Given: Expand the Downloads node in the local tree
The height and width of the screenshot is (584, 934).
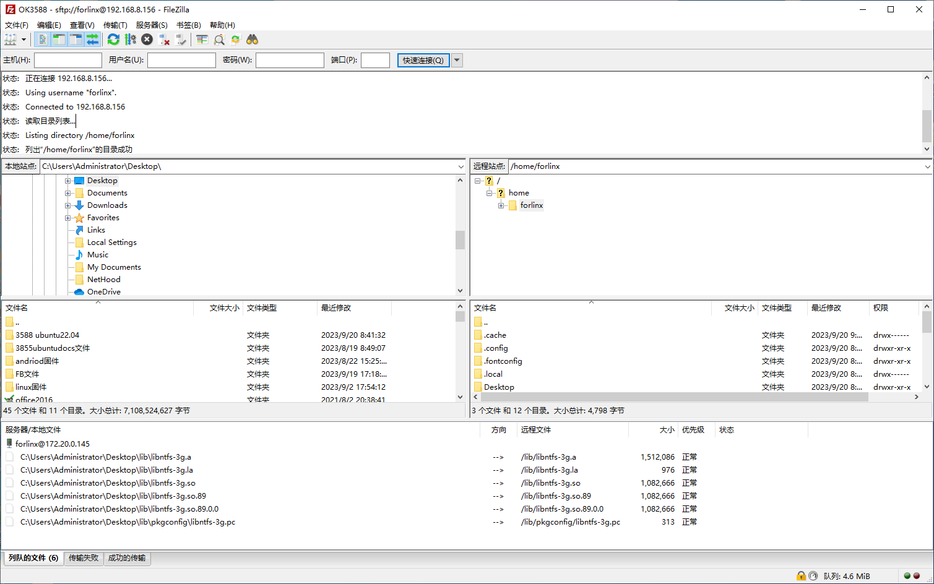Looking at the screenshot, I should tap(68, 205).
